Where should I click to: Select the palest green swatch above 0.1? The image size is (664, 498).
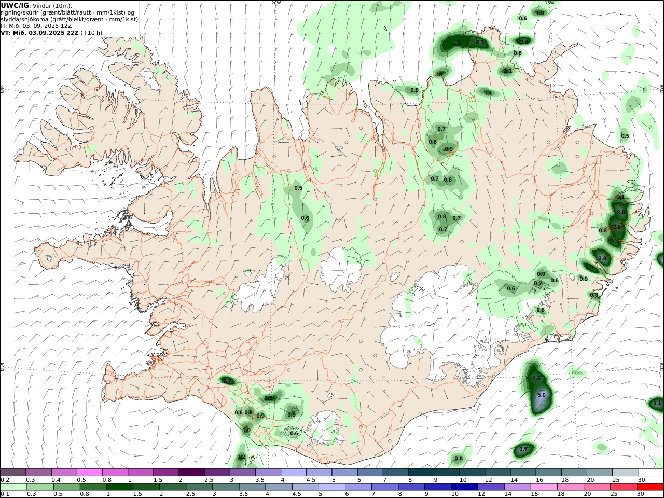[13, 487]
